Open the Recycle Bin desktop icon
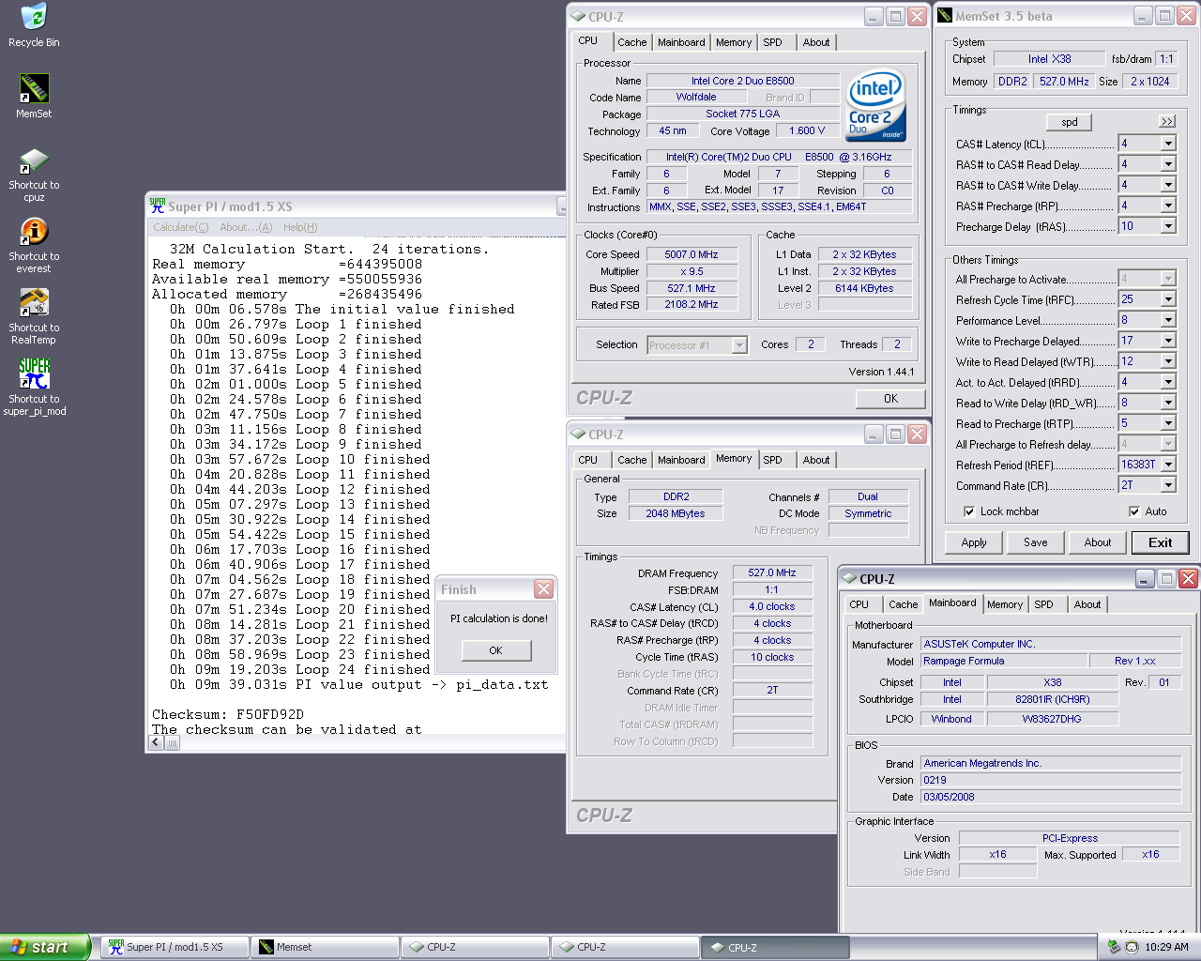Viewport: 1201px width, 961px height. [x=34, y=18]
